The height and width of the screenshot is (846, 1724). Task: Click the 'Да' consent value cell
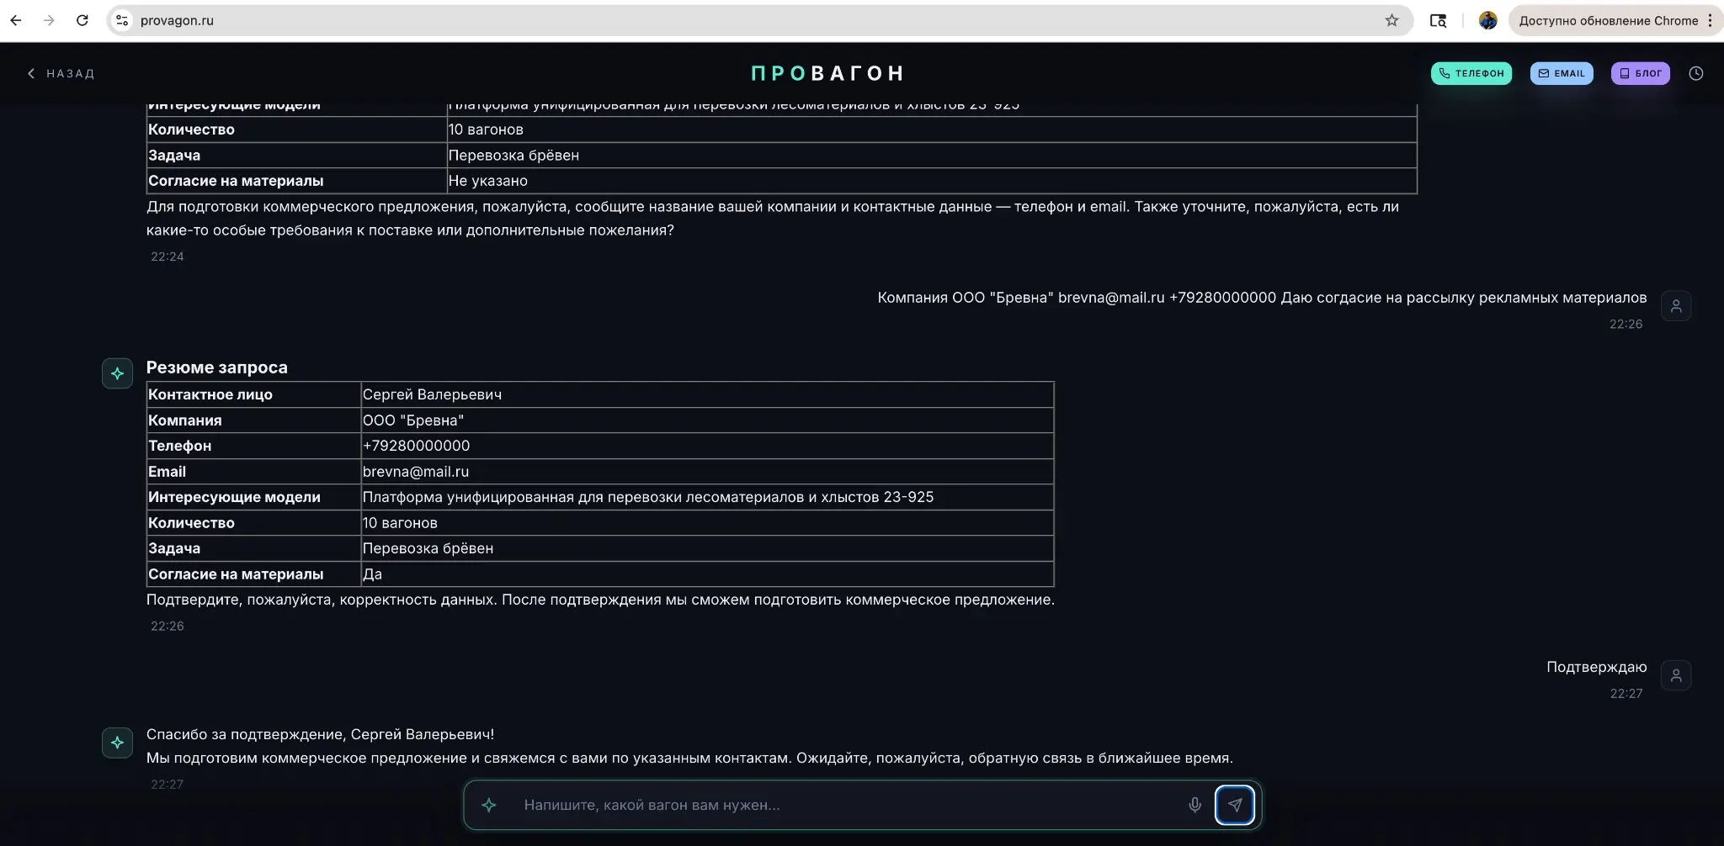[x=707, y=574]
